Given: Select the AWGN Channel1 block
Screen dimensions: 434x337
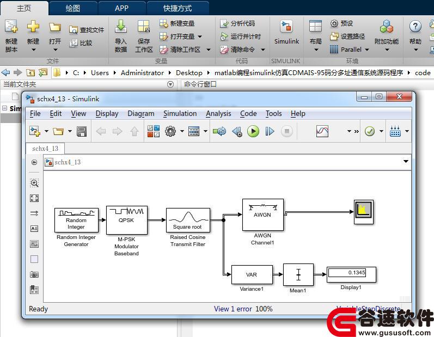Looking at the screenshot, I should 262,215.
